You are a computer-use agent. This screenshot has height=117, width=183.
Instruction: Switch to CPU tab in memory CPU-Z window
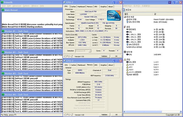tap(66, 65)
